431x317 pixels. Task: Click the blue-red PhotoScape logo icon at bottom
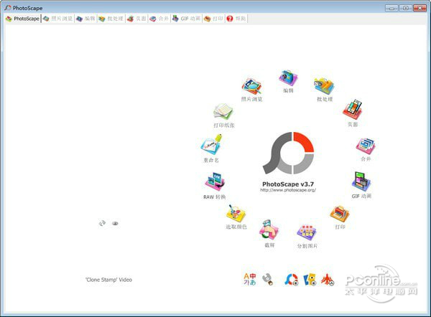(x=292, y=280)
